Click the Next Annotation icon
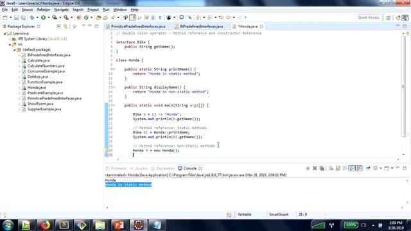This screenshot has width=411, height=231. point(198,17)
